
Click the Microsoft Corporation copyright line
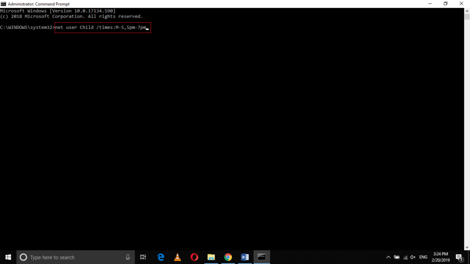(71, 16)
